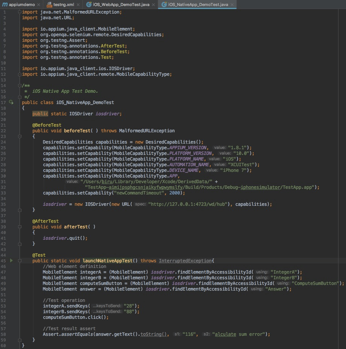Close the iOS_WebApp_DemoTest.java tab

pos(153,5)
